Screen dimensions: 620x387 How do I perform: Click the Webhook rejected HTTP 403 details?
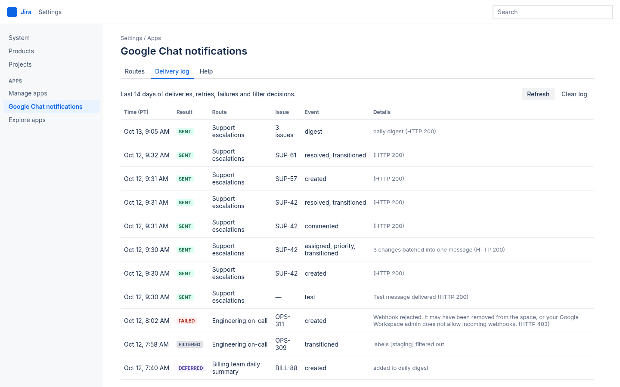tap(476, 320)
